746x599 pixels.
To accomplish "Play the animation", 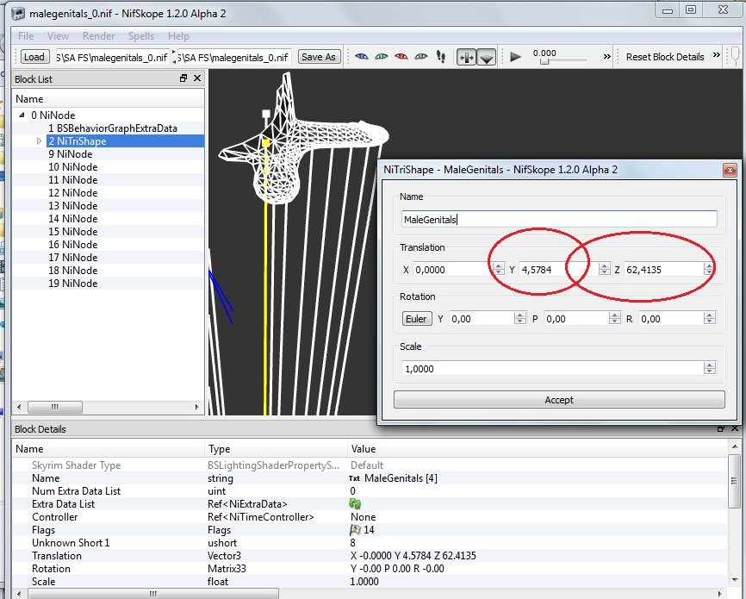I will 515,57.
